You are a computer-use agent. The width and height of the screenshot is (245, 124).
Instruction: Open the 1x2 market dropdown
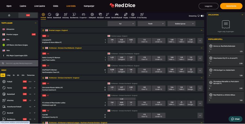click(121, 24)
